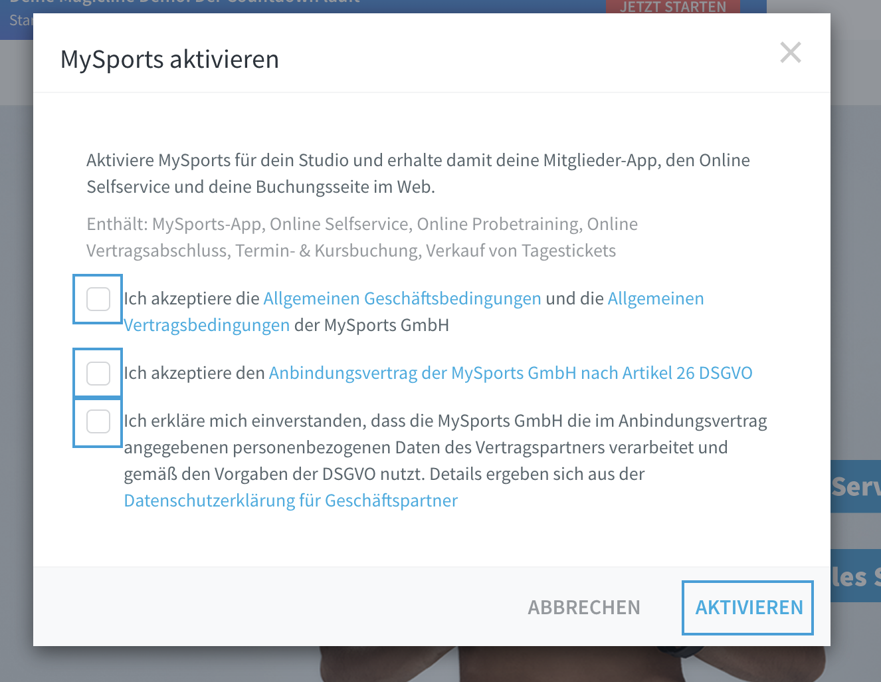This screenshot has height=682, width=881.
Task: Click JETZT STARTEN in background banner
Action: (673, 7)
